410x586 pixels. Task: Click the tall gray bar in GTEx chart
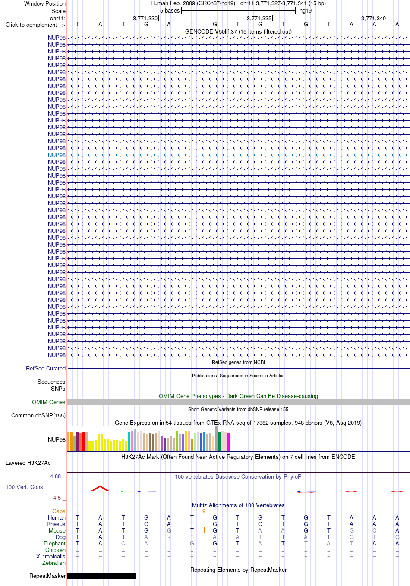click(x=216, y=439)
